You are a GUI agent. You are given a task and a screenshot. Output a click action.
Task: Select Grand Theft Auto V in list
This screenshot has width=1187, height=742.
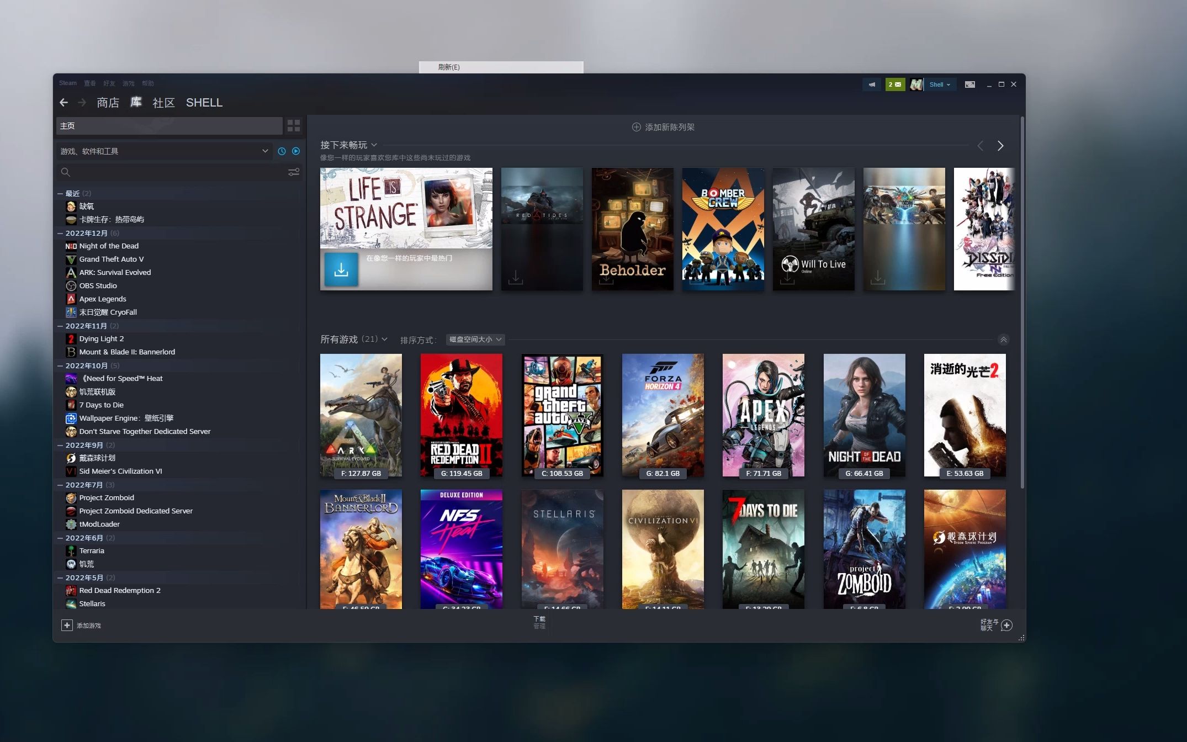112,259
